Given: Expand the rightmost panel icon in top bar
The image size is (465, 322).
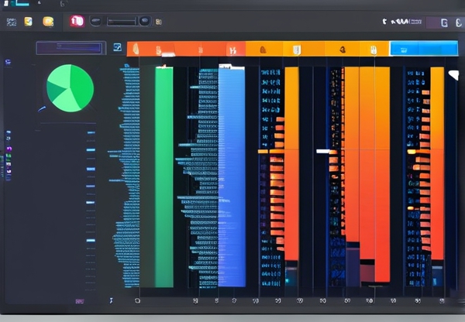Looking at the screenshot, I should (458, 22).
